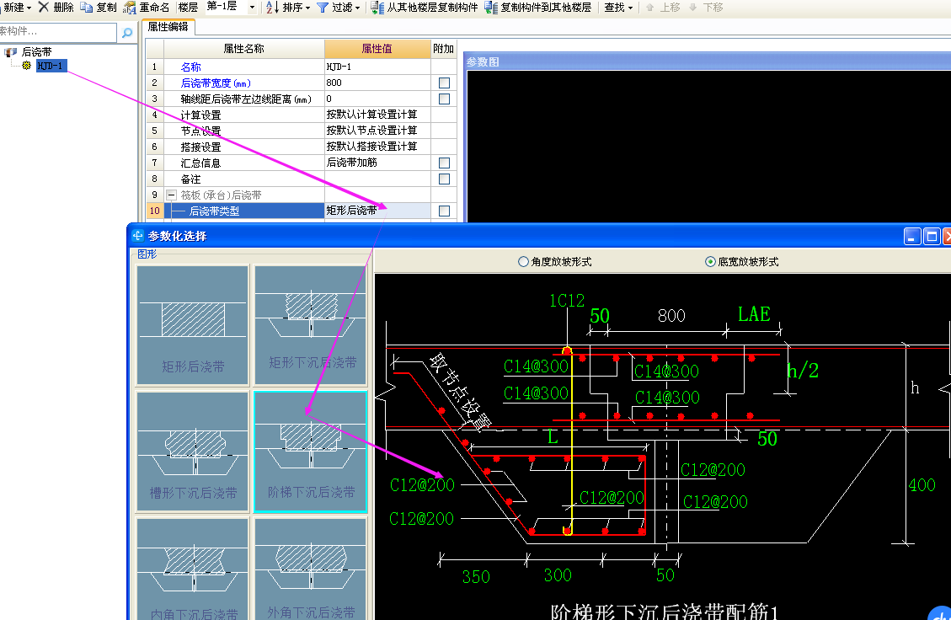The width and height of the screenshot is (951, 620).
Task: Click the Delete (删除) toolbar button
Action: 56,8
